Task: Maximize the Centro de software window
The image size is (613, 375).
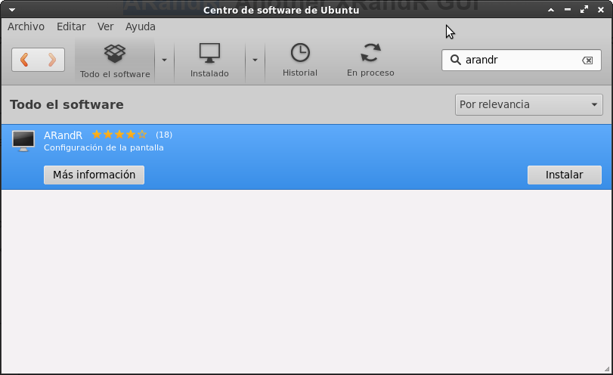Action: click(x=584, y=9)
